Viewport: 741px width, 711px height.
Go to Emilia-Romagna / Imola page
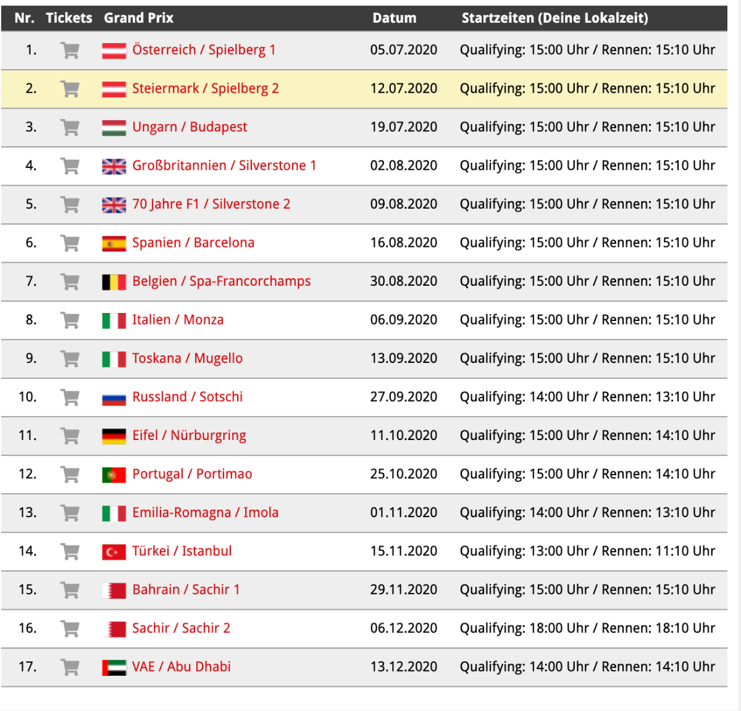(x=205, y=512)
